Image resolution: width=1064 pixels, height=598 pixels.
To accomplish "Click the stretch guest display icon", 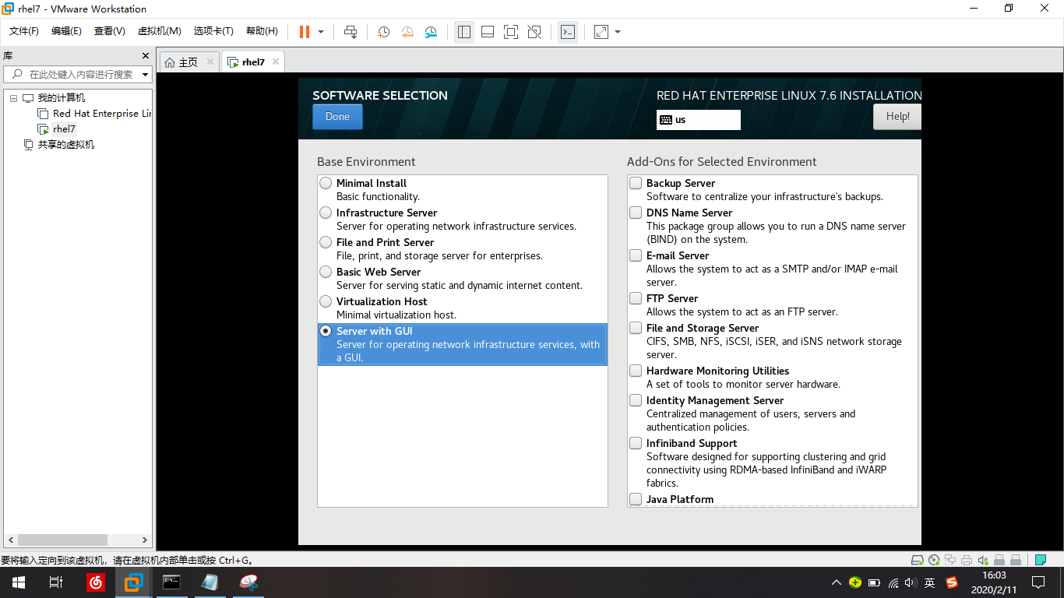I will tap(601, 32).
